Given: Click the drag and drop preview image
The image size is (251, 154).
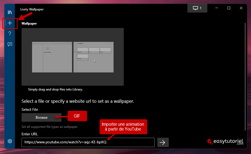Looking at the screenshot, I should [73, 57].
